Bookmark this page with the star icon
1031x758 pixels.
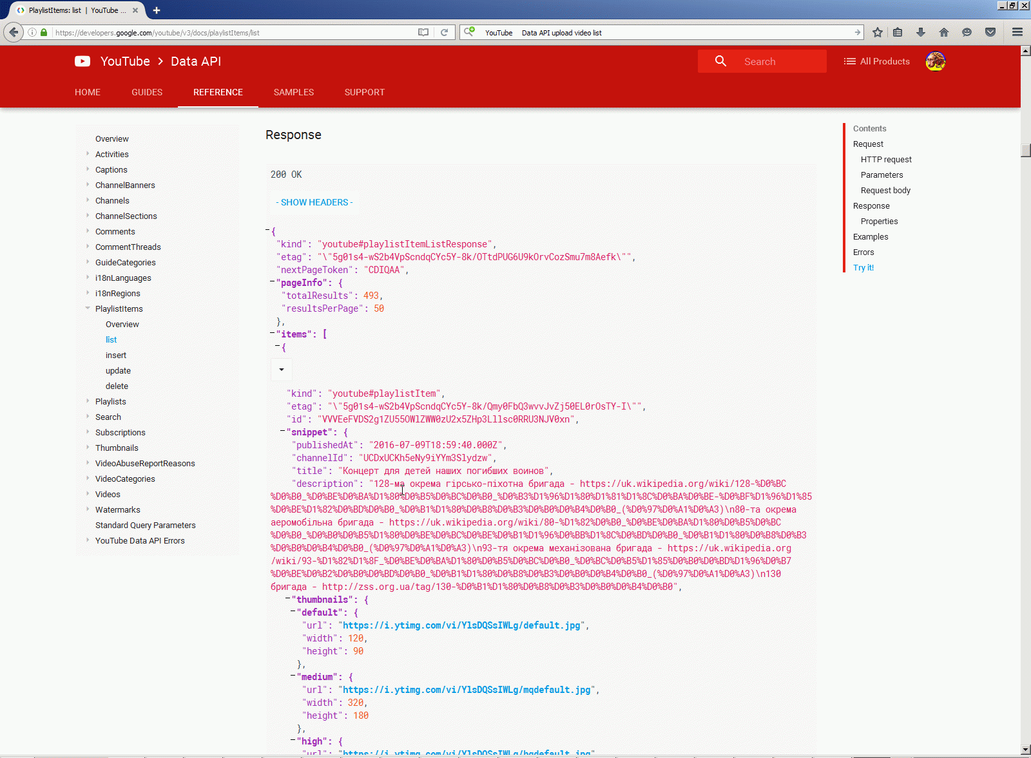pyautogui.click(x=877, y=32)
